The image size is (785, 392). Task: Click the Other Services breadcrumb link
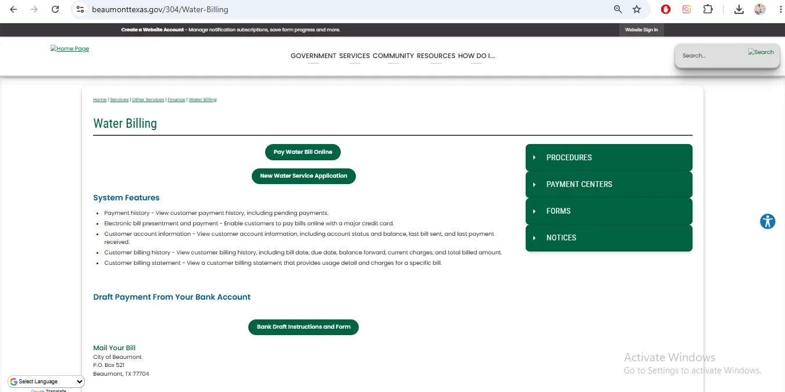148,100
